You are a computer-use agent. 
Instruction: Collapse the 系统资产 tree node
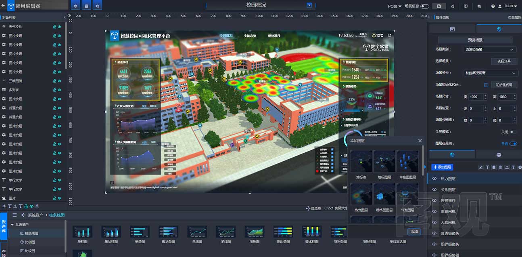tap(12, 225)
